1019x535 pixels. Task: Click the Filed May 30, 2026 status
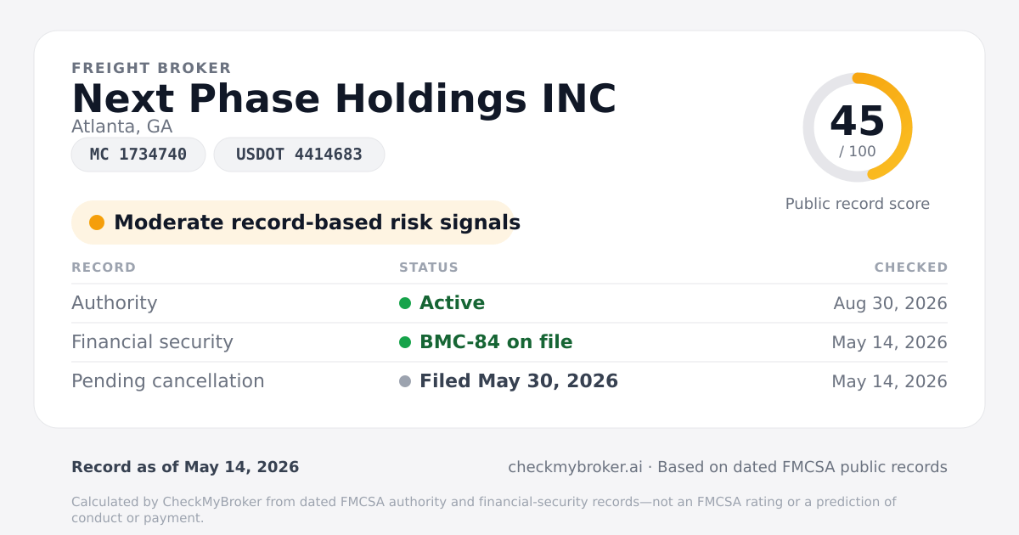pyautogui.click(x=519, y=381)
